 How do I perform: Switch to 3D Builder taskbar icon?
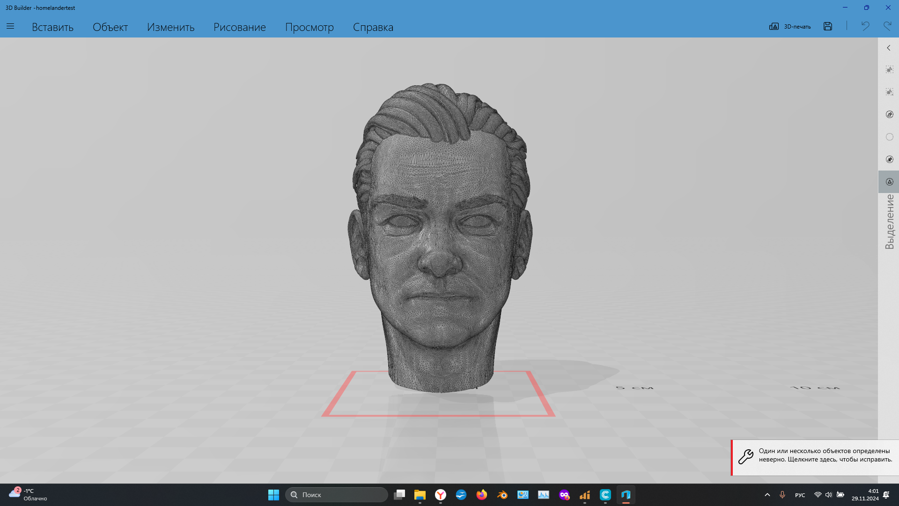[x=626, y=495]
